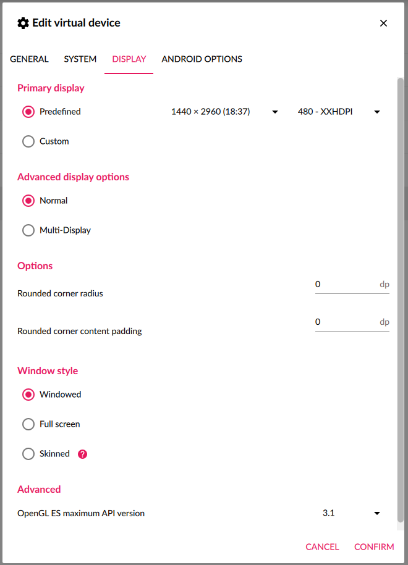
Task: Select the Windowed style option
Action: [x=28, y=395]
